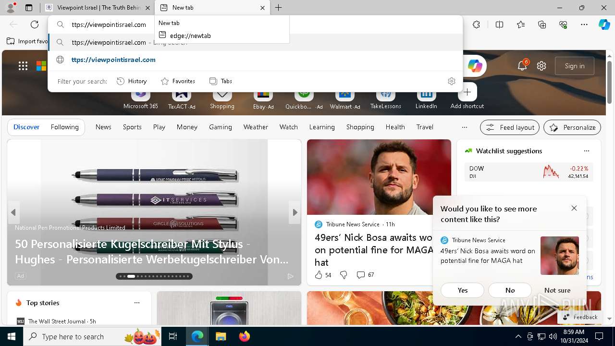
Task: Open Watchlist suggestions more options
Action: coord(586,151)
